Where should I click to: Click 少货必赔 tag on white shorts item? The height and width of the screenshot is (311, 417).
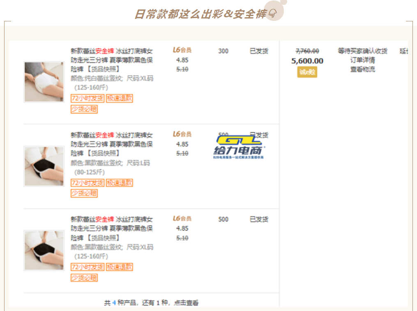pyautogui.click(x=84, y=109)
